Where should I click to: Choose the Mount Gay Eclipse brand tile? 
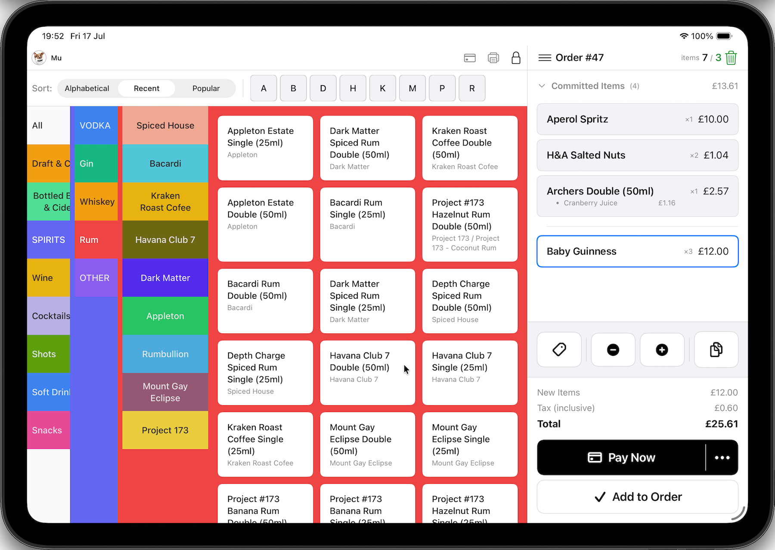tap(165, 392)
